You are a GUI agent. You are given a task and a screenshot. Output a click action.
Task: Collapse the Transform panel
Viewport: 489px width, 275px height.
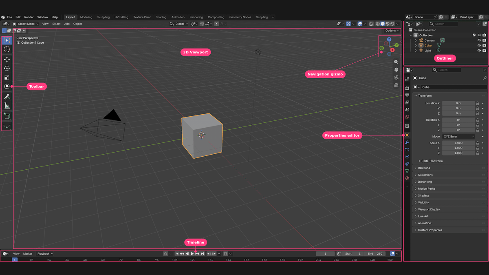450,95
